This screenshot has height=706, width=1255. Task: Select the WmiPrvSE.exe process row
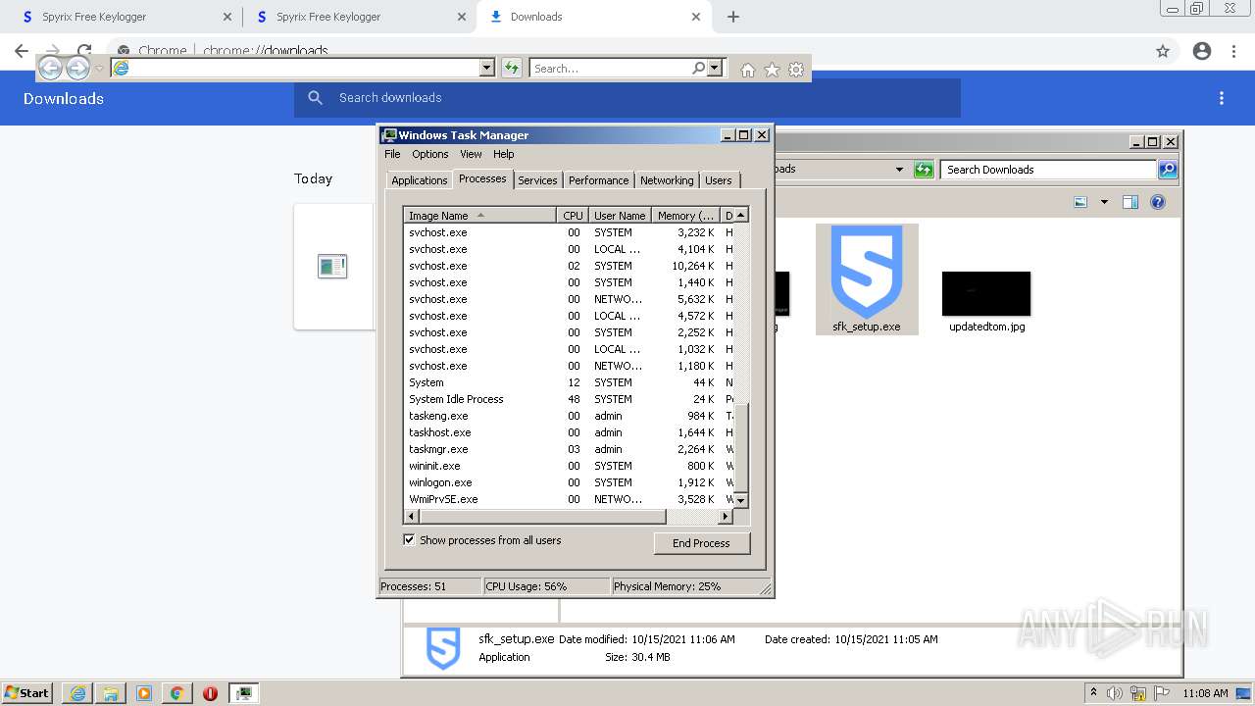(569, 499)
